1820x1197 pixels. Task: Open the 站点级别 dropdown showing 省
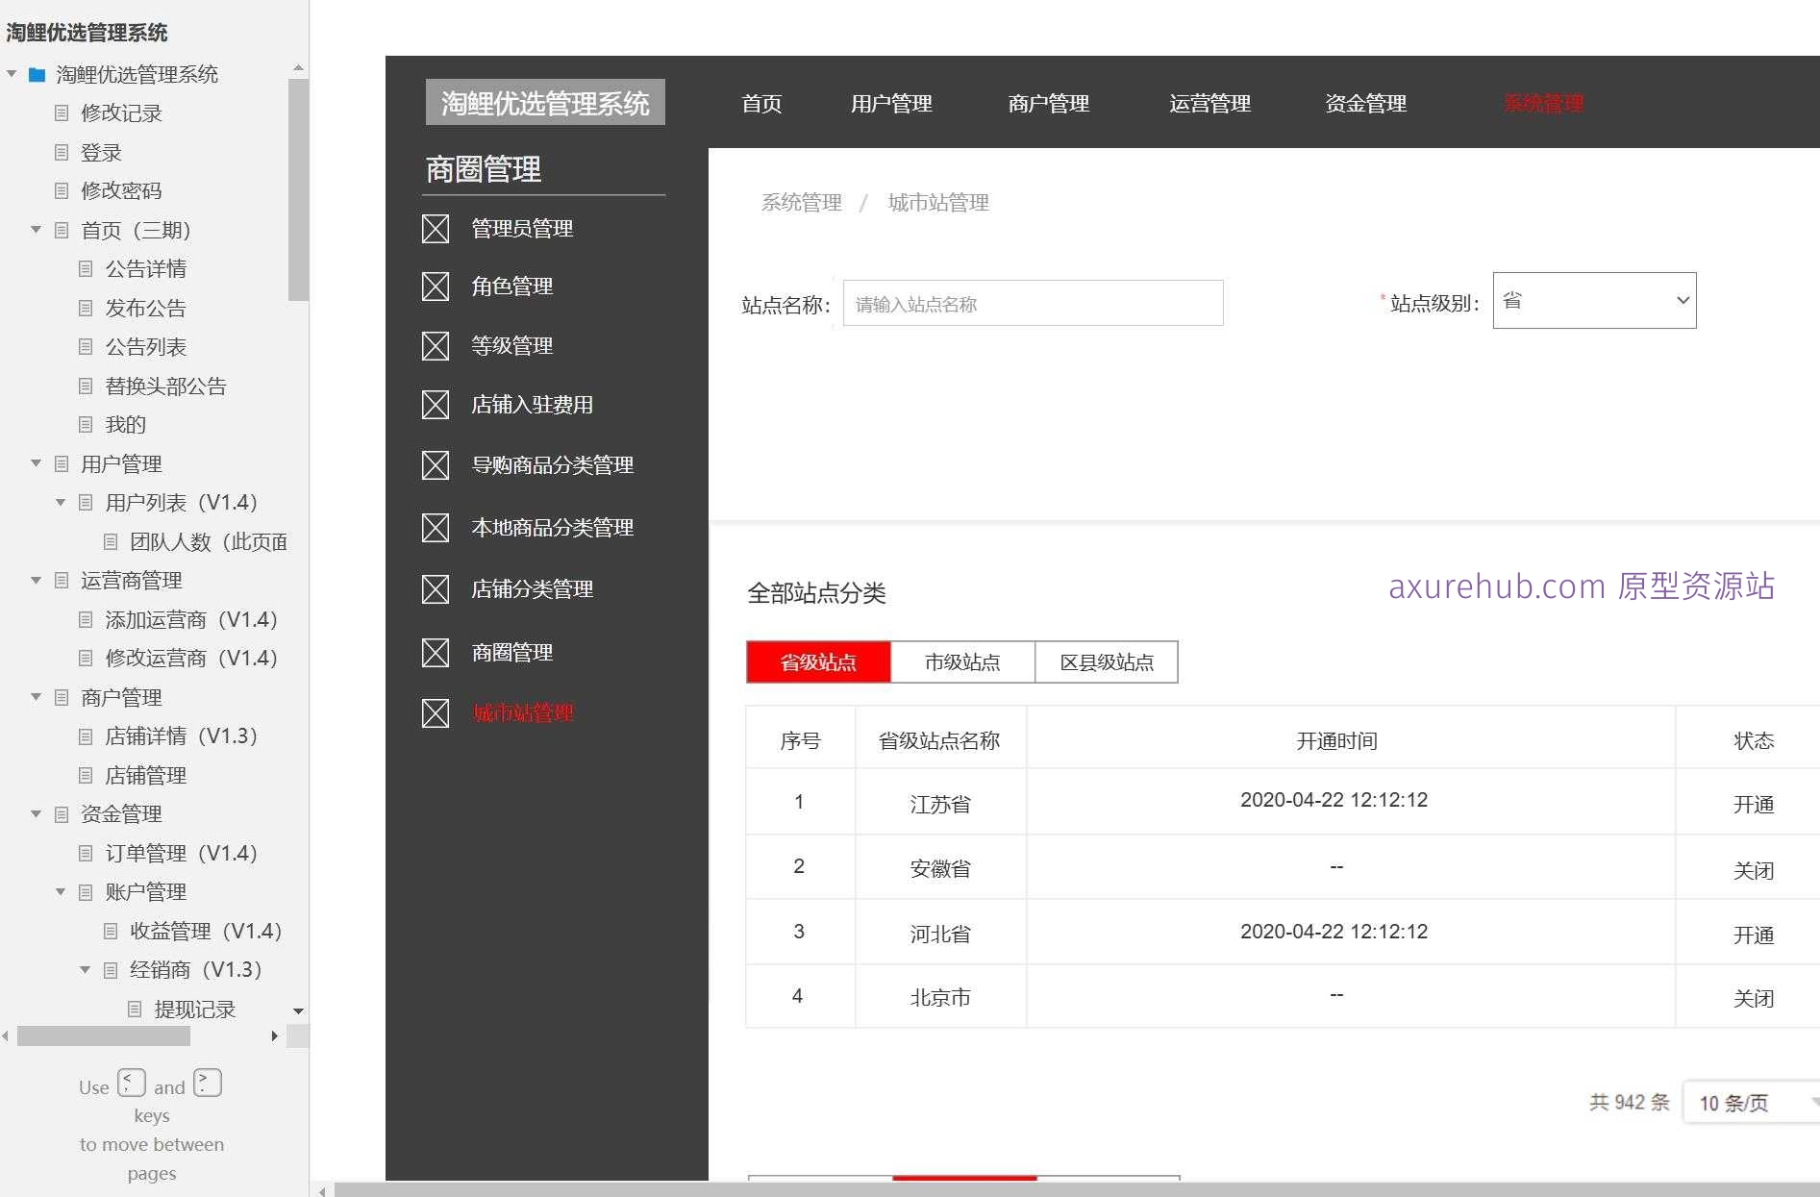[1593, 300]
